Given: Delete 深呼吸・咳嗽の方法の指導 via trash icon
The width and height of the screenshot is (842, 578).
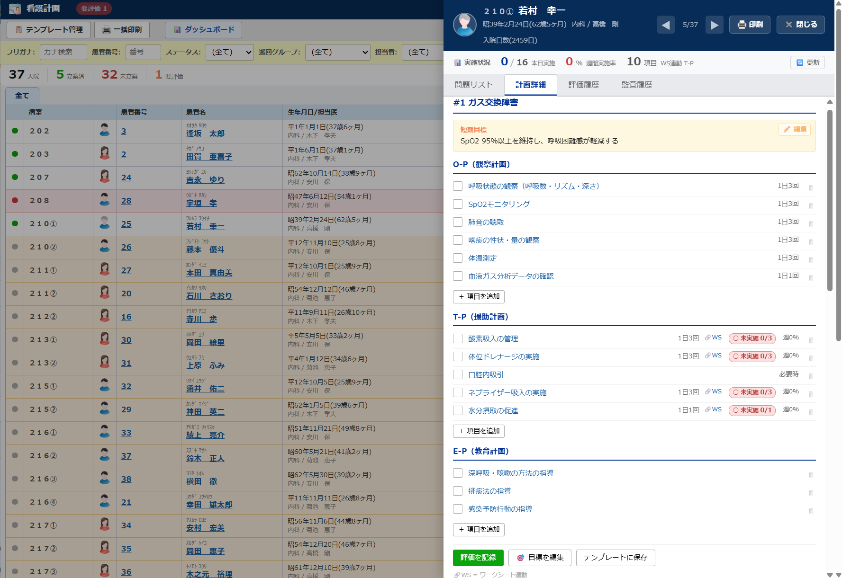Looking at the screenshot, I should (810, 474).
